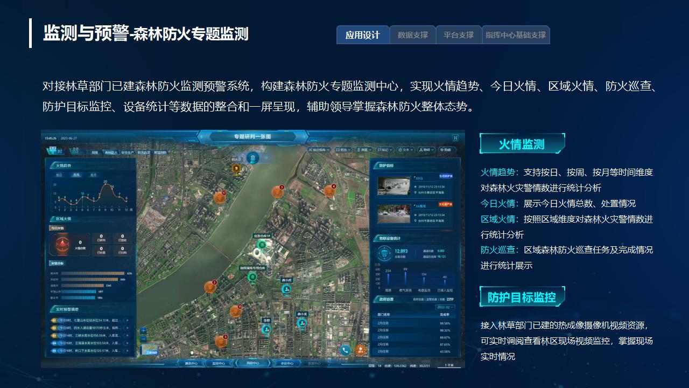Open the arrow on the second 今日8时 alert
The width and height of the screenshot is (689, 388).
pyautogui.click(x=128, y=328)
